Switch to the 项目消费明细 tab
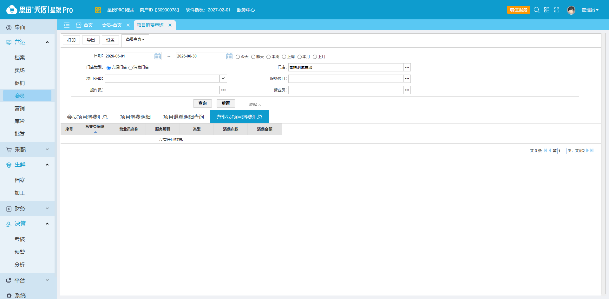 point(135,117)
